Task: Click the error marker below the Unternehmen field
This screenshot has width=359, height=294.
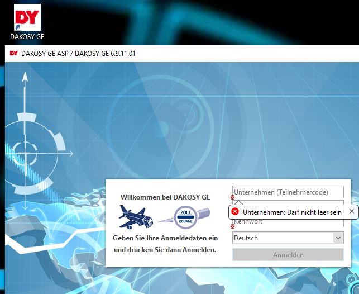Action: coord(232,197)
